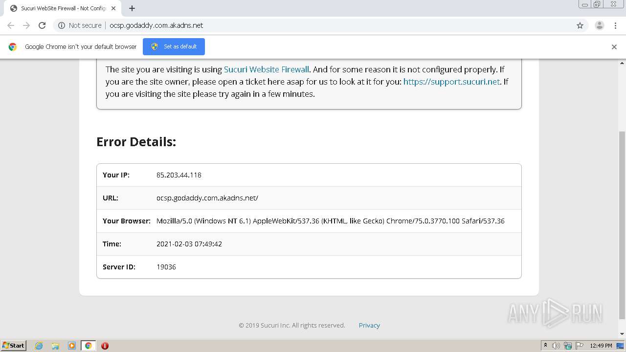The image size is (626, 352).
Task: Select the IP value 85.203.44.118
Action: (179, 175)
